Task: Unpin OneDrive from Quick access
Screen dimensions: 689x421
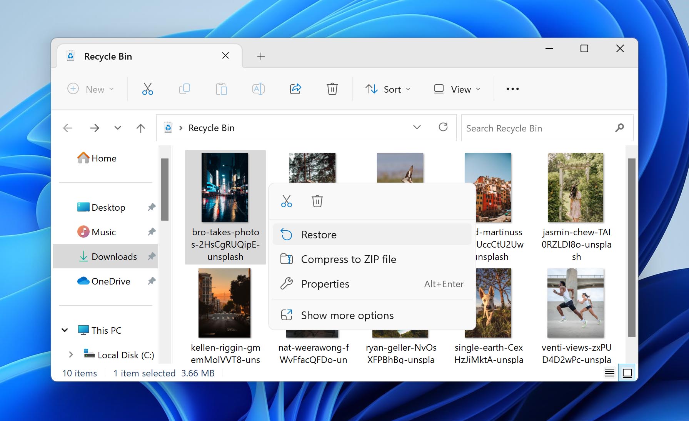Action: 152,281
